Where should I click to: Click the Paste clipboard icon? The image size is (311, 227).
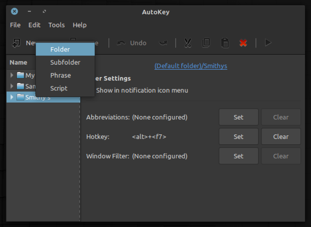[225, 43]
